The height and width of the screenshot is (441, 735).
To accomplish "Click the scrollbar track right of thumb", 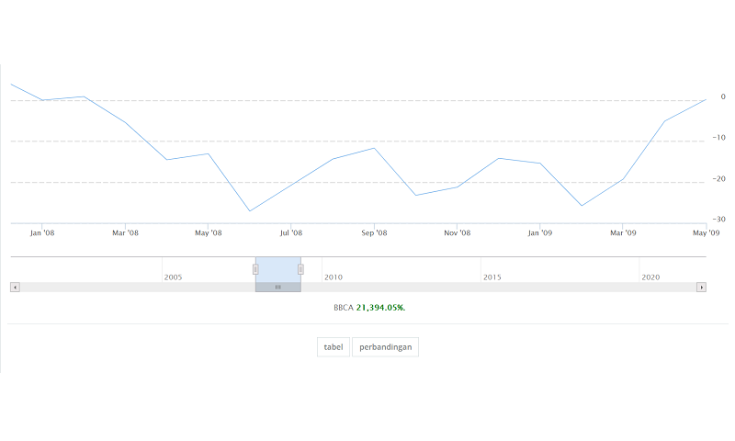I will [496, 288].
